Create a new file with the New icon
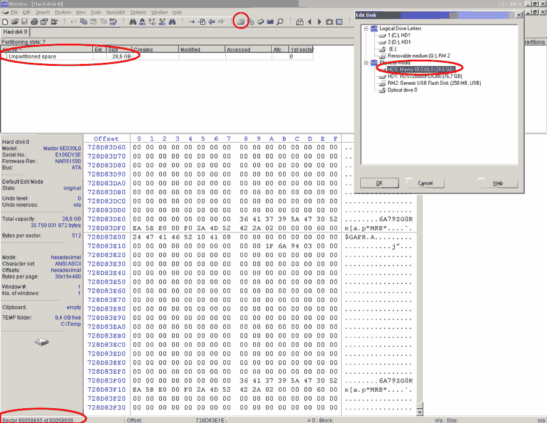 5,21
